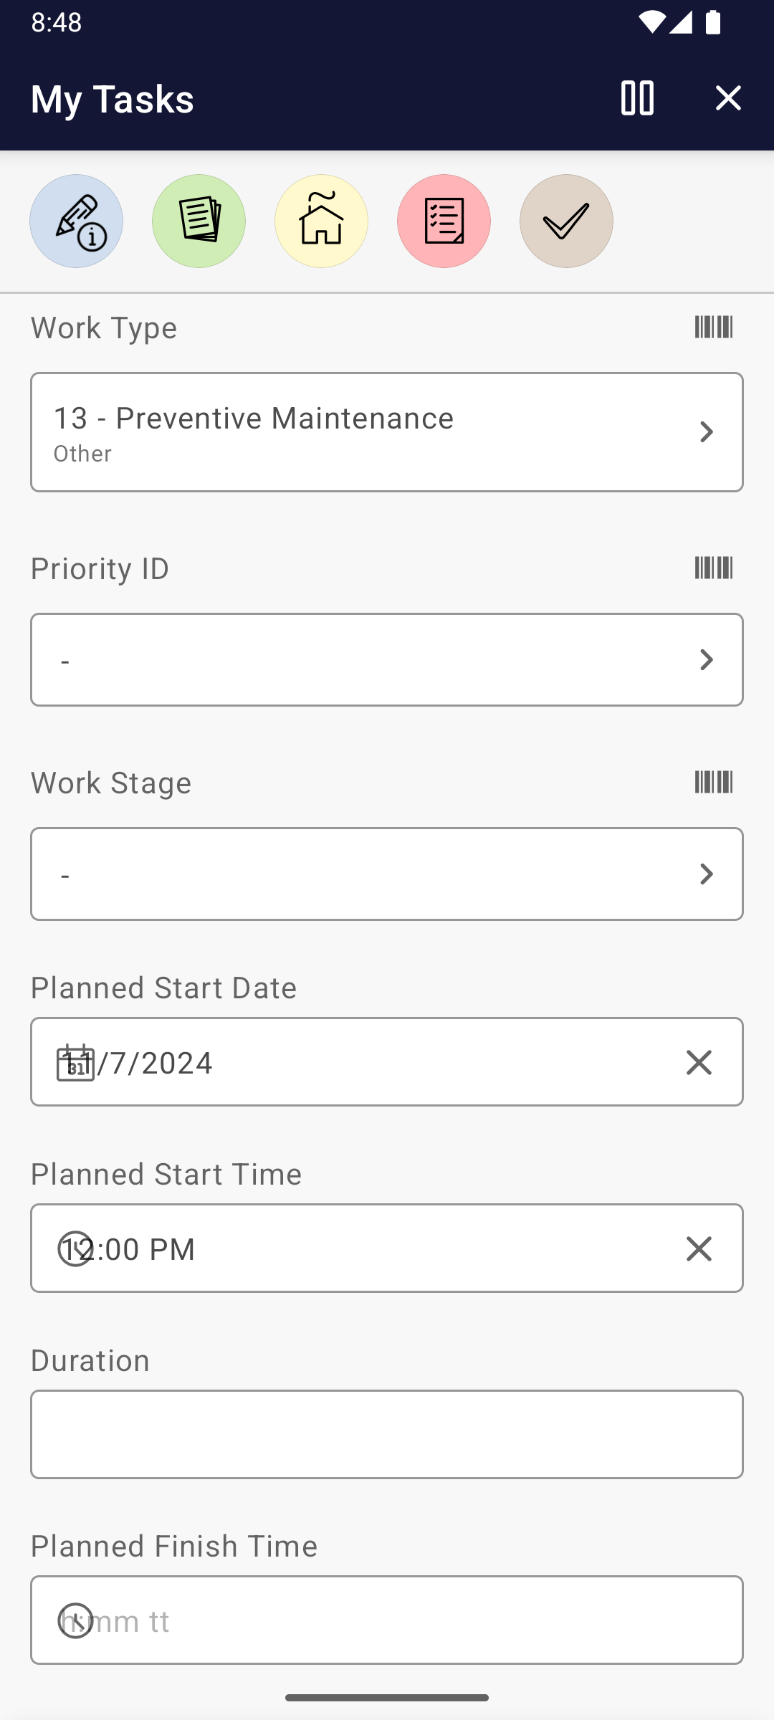Viewport: 774px width, 1720px height.
Task: Tap the beige checkmark icon
Action: (566, 221)
